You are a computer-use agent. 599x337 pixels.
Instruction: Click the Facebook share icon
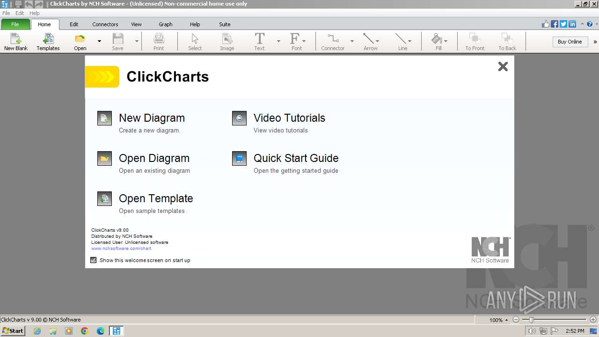click(x=555, y=24)
